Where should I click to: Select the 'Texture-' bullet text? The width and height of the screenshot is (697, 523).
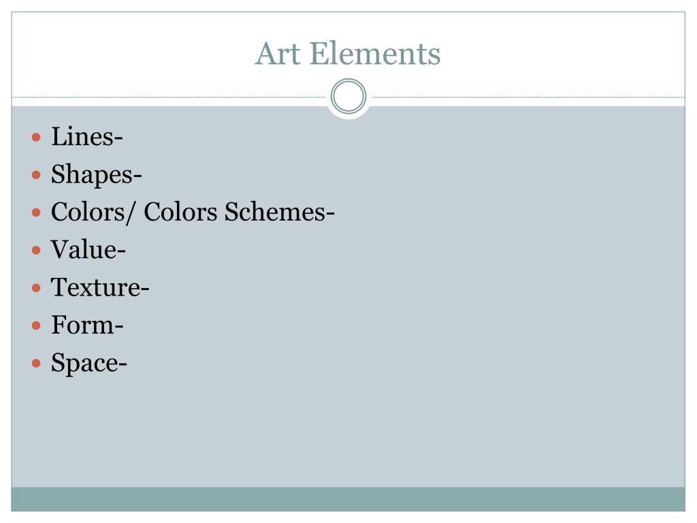pos(100,287)
